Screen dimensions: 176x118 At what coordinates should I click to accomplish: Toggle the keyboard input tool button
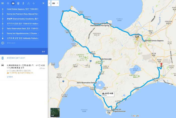[54, 3]
